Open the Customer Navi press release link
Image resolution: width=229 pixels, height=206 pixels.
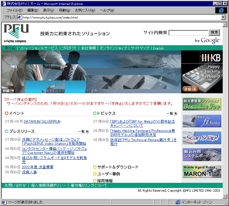(54, 151)
